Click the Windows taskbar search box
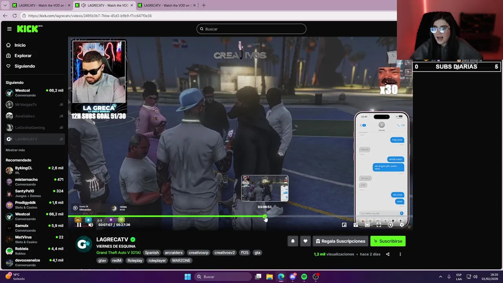Image resolution: width=503 pixels, height=283 pixels. point(223,277)
